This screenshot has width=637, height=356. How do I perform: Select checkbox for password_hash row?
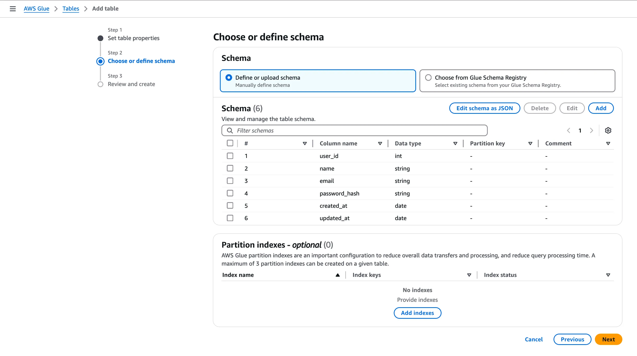(x=230, y=193)
